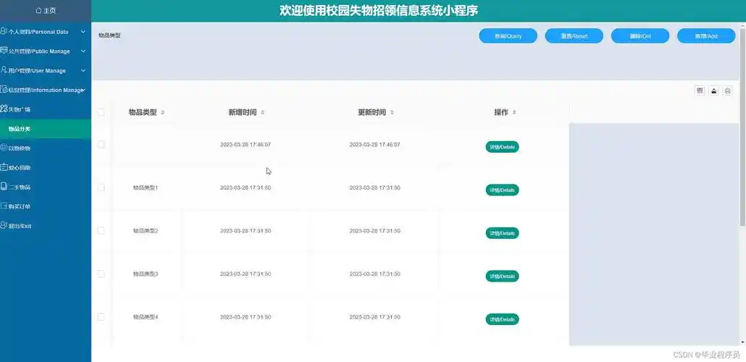
Task: Click the page vertical scrollbar thumb
Action: [x=743, y=126]
